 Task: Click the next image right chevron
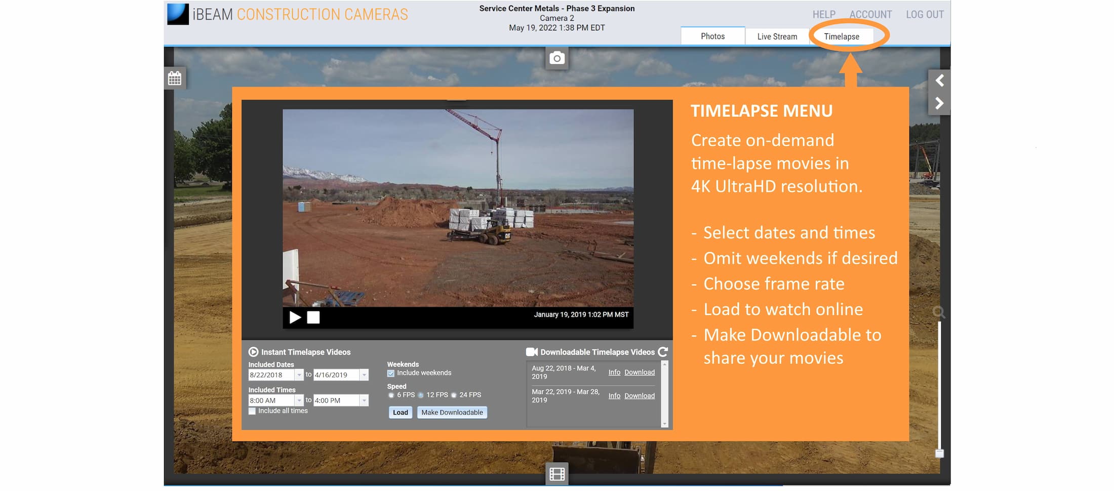pos(939,104)
